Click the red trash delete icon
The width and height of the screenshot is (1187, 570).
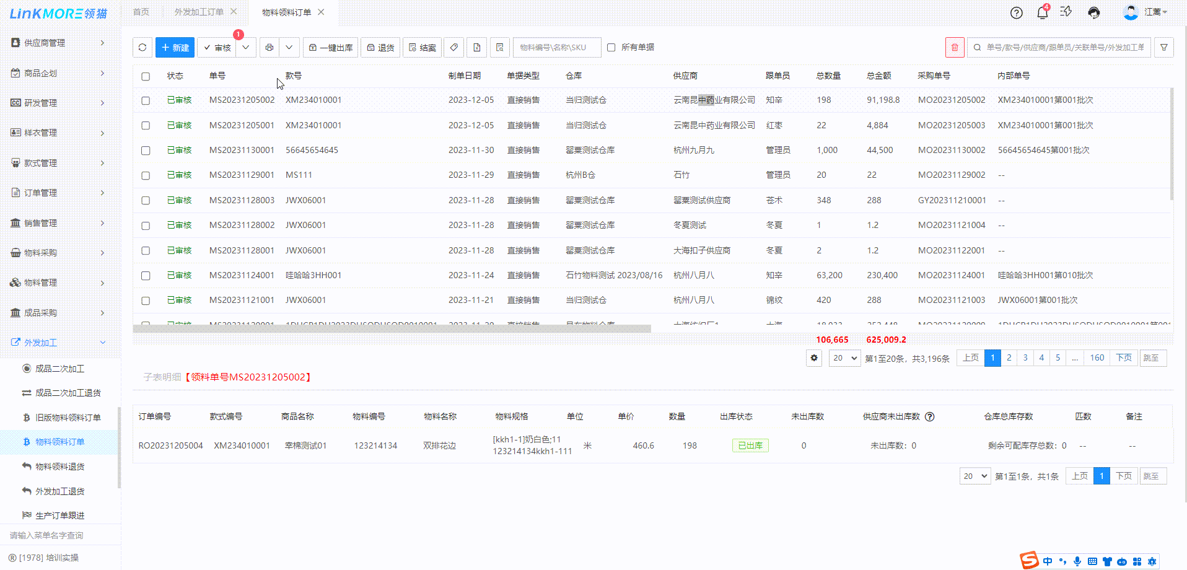click(x=955, y=48)
